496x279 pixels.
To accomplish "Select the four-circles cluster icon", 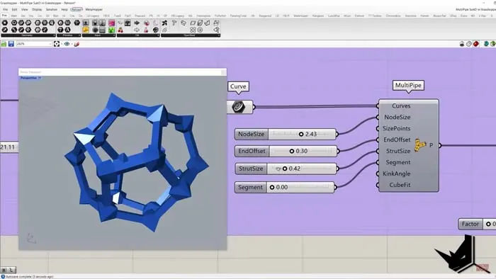I will pos(193,30).
